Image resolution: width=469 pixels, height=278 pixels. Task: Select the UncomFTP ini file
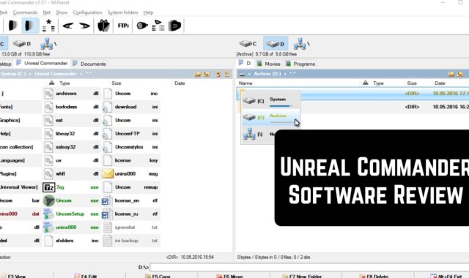130,133
